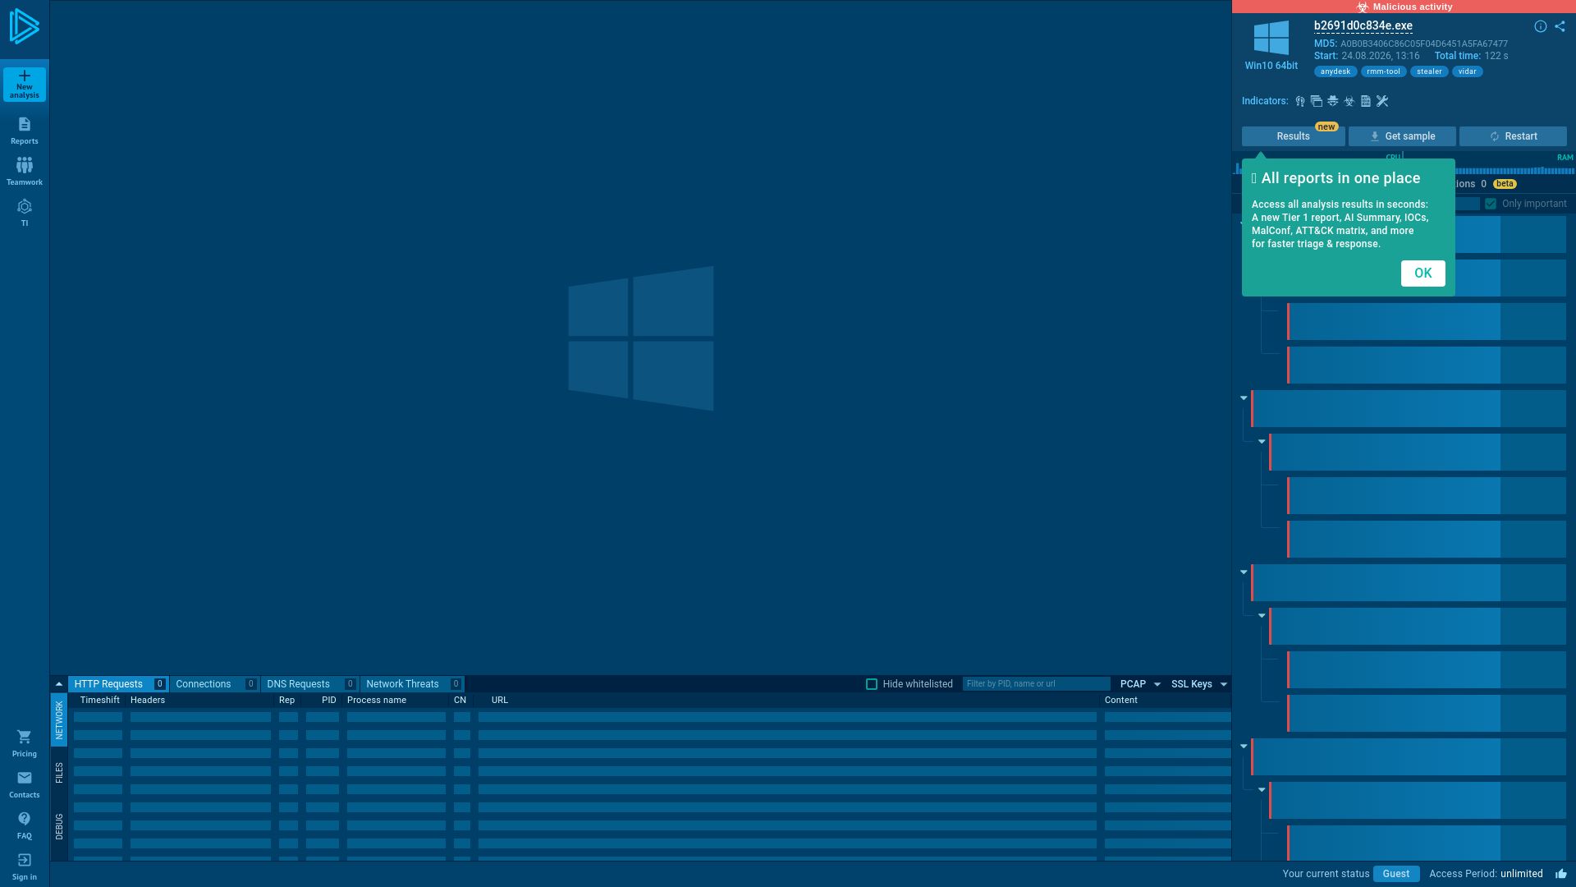Screen dimensions: 1576x887
Task: Click the stacked windows indicator icon
Action: point(1317,101)
